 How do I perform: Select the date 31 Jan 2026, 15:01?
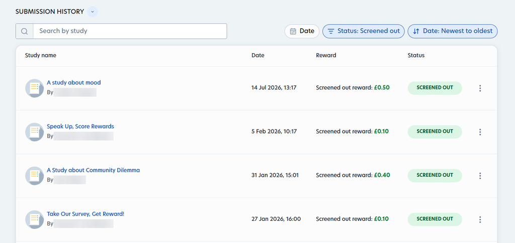point(275,175)
